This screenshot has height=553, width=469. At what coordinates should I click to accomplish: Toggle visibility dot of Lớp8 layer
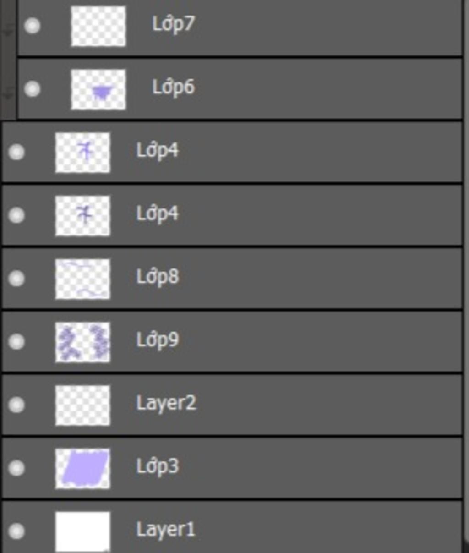[x=16, y=278]
